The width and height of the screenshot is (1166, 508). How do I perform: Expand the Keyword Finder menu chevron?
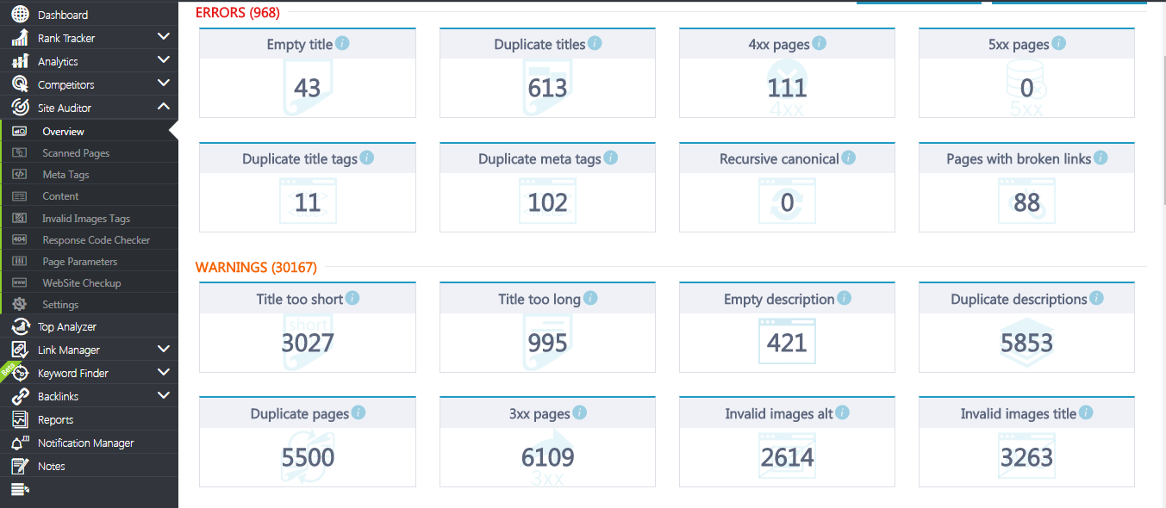click(x=164, y=373)
